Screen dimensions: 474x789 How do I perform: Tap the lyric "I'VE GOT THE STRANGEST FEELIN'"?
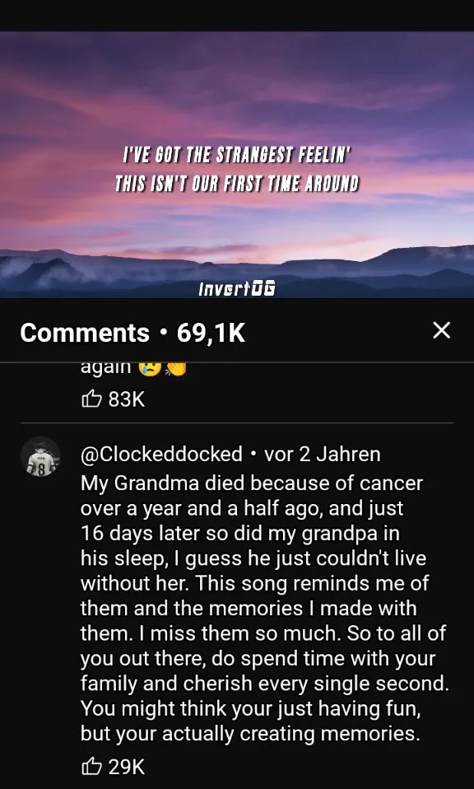(x=236, y=156)
